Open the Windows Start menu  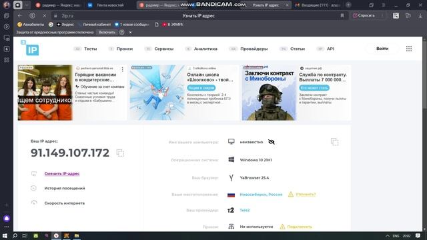click(x=5, y=235)
